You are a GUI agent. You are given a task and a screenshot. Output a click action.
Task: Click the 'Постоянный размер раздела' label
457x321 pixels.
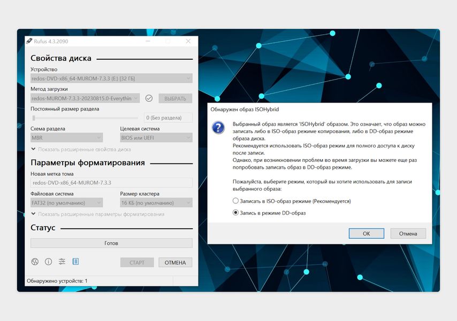(65, 109)
